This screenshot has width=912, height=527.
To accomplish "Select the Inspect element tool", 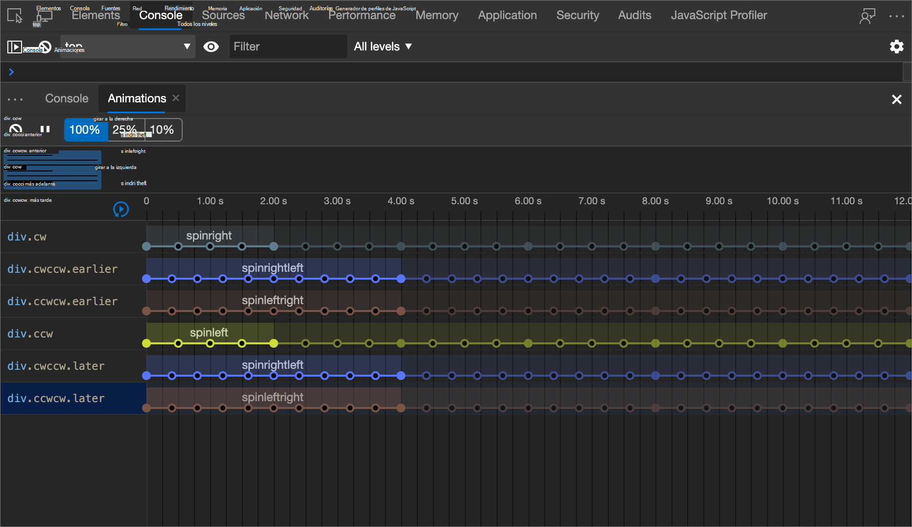I will coord(15,16).
